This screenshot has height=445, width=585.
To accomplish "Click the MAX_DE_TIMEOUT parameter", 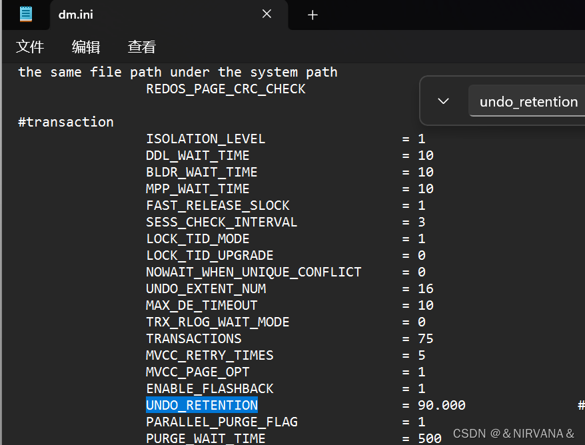I will pyautogui.click(x=202, y=306).
